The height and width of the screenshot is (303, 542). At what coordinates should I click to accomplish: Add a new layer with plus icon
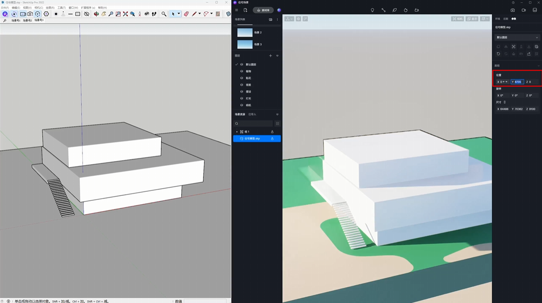point(271,56)
